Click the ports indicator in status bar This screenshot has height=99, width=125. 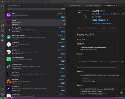click(x=12, y=98)
